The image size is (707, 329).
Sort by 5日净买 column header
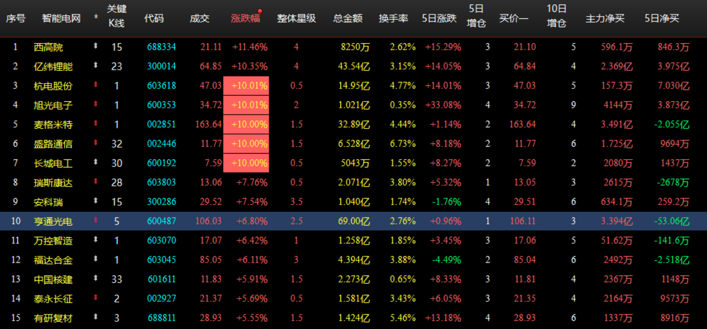[662, 18]
